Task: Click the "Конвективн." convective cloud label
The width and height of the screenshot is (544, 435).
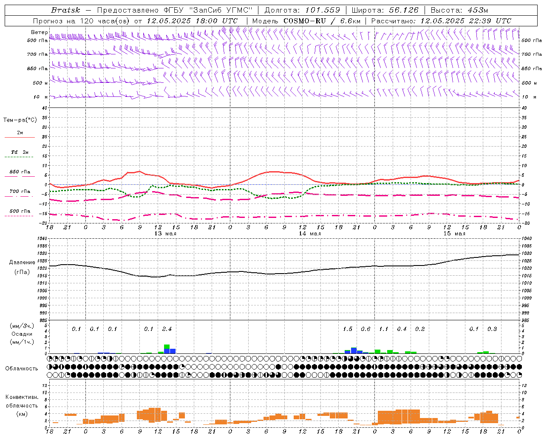Action: click(x=22, y=397)
